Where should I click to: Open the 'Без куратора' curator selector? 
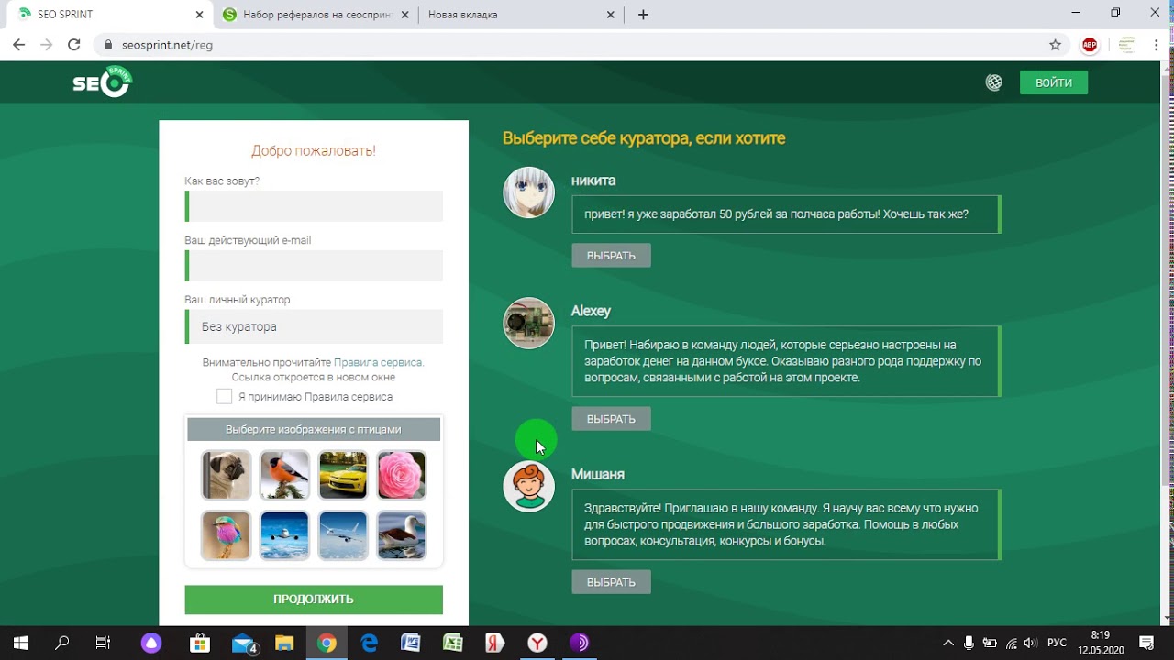[314, 326]
